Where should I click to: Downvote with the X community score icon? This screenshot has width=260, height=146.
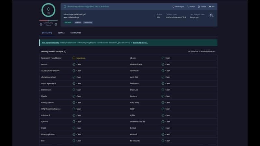41,24
